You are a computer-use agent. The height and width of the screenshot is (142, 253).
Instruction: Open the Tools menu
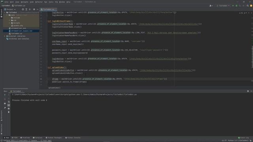pos(51,2)
